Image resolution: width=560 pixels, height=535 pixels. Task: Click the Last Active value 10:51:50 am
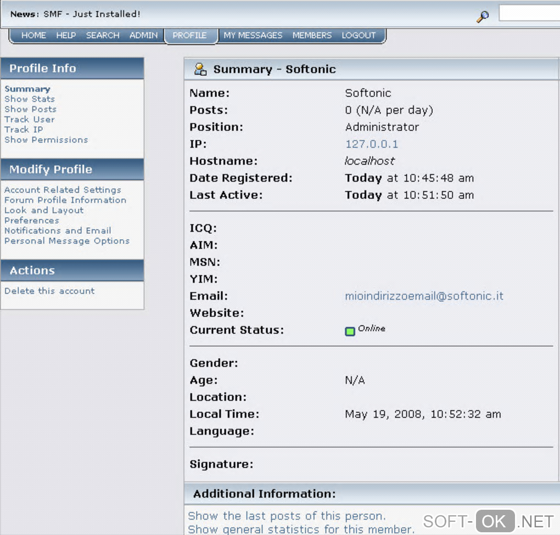click(409, 195)
